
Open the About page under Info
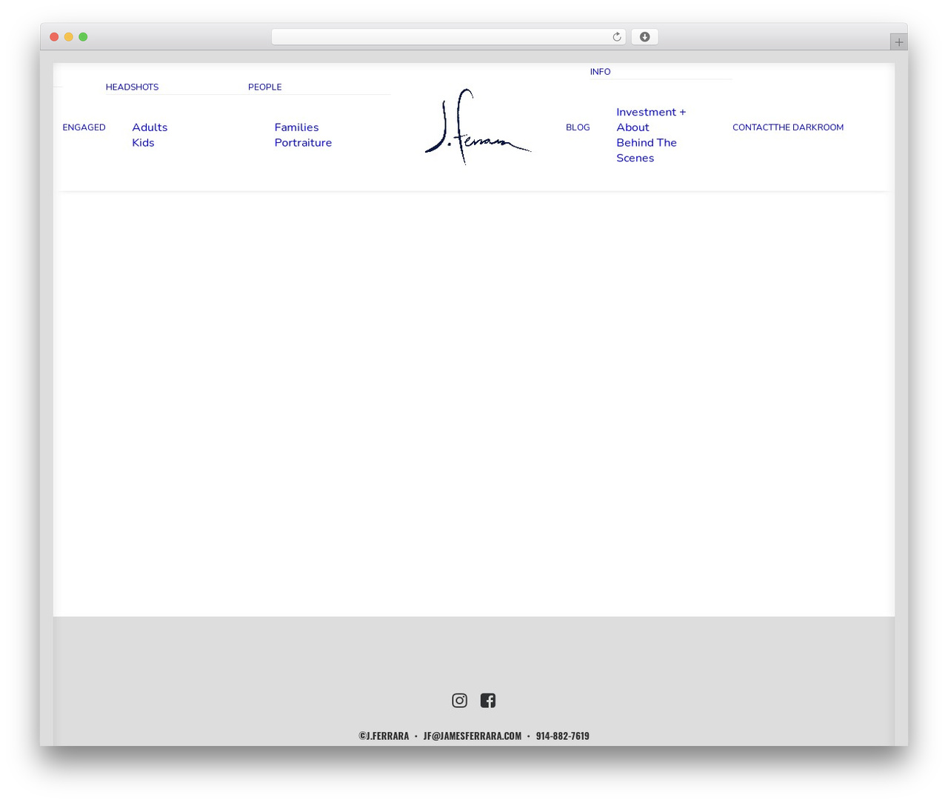point(632,127)
